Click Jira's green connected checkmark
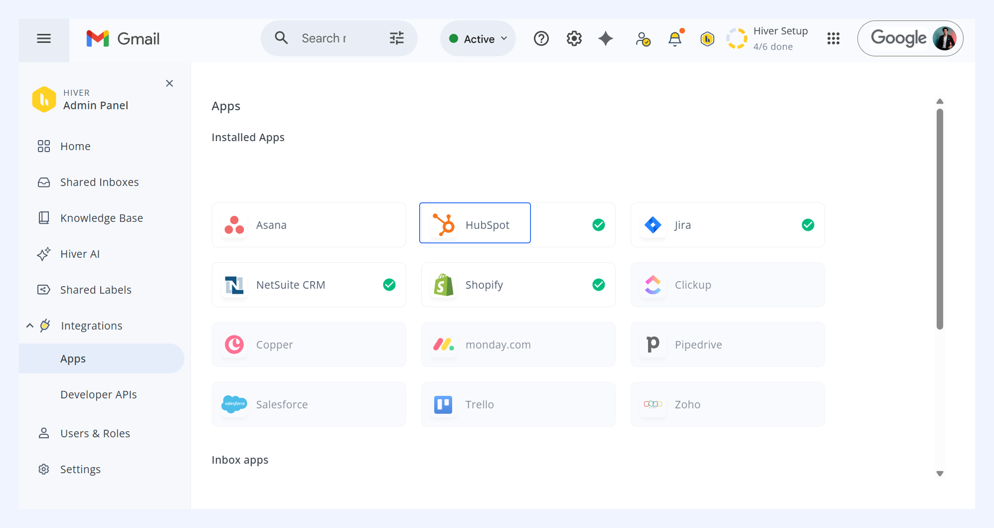 (x=808, y=225)
